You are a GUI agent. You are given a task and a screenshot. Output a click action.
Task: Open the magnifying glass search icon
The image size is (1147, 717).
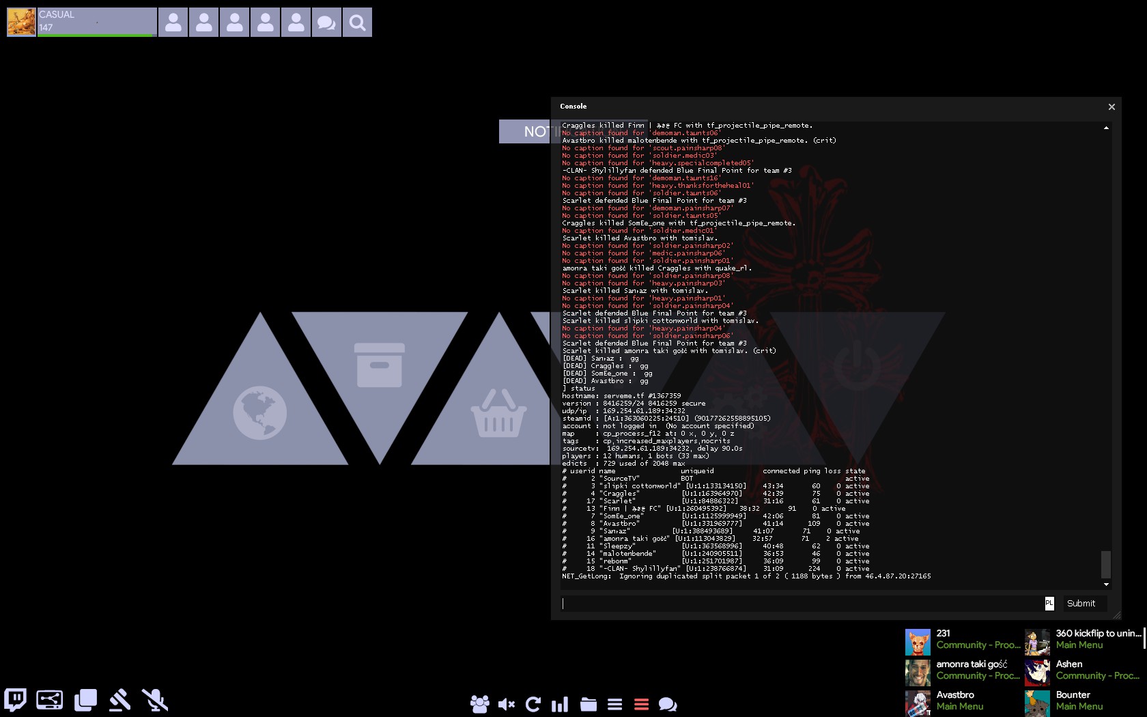(x=357, y=23)
